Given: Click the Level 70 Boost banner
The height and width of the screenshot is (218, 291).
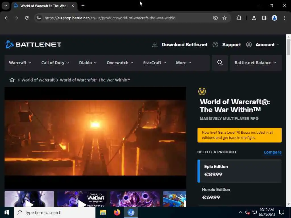Looking at the screenshot, I should 239,135.
